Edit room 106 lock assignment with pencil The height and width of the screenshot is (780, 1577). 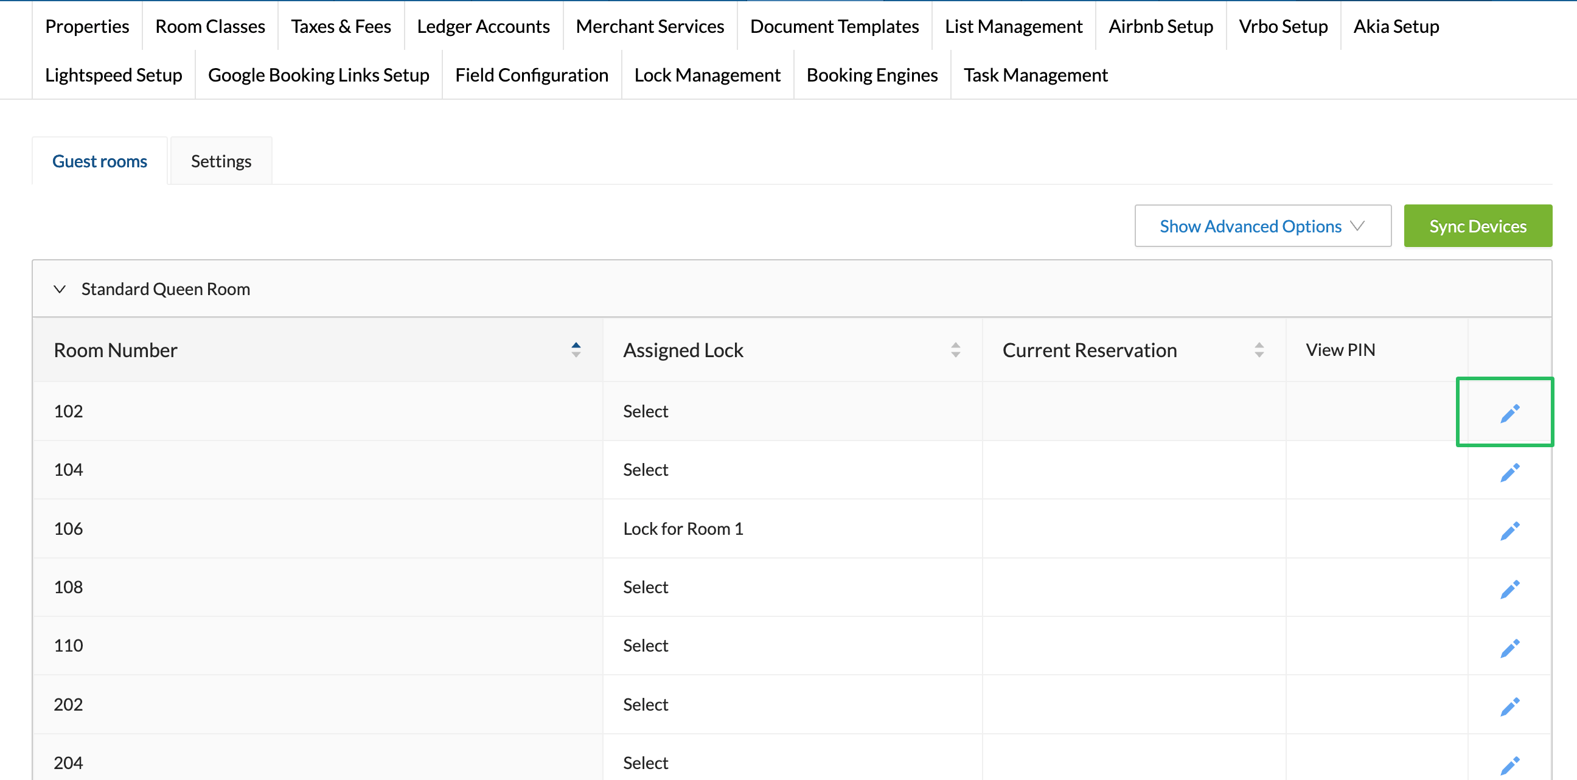click(x=1509, y=531)
